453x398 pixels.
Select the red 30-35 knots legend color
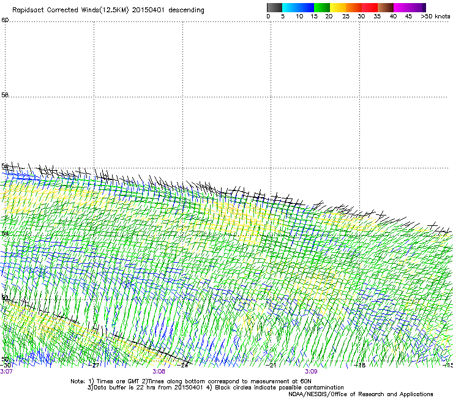click(370, 7)
